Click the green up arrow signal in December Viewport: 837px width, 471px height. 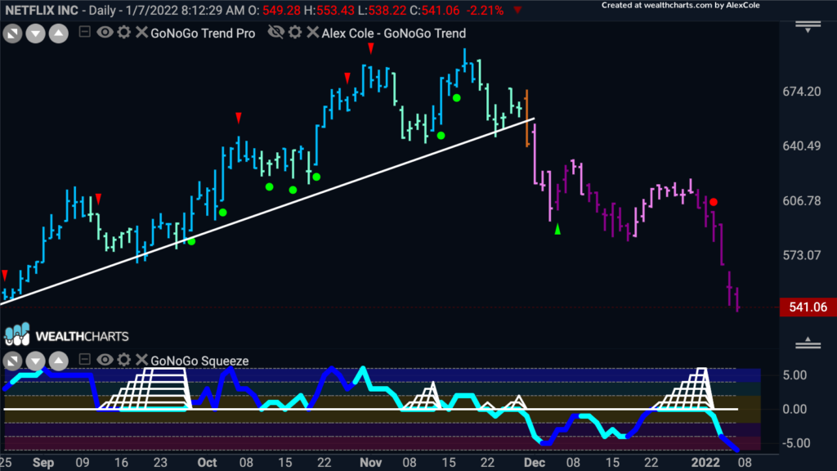click(x=557, y=229)
